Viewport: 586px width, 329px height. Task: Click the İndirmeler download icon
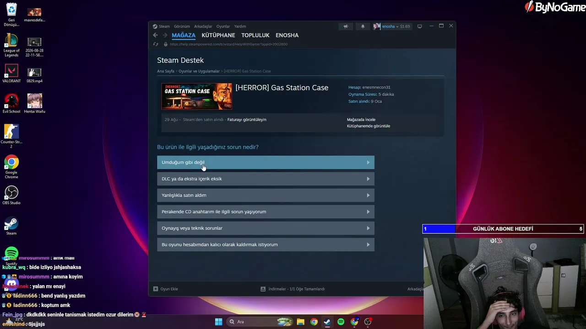[x=263, y=289]
